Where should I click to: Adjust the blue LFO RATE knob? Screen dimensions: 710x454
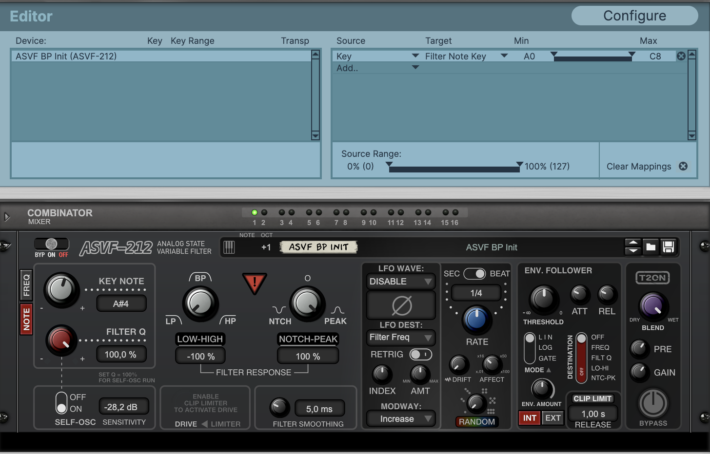point(476,319)
